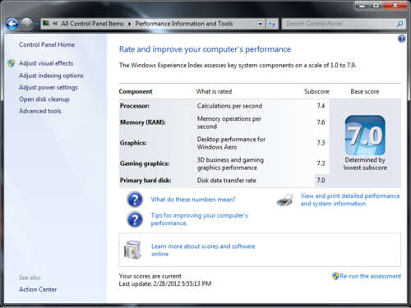Click the Base score column header
This screenshot has height=308, width=411.
(365, 91)
